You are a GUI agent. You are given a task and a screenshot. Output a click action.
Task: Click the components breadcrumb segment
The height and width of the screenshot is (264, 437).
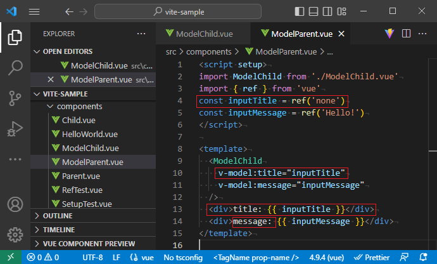tap(208, 51)
